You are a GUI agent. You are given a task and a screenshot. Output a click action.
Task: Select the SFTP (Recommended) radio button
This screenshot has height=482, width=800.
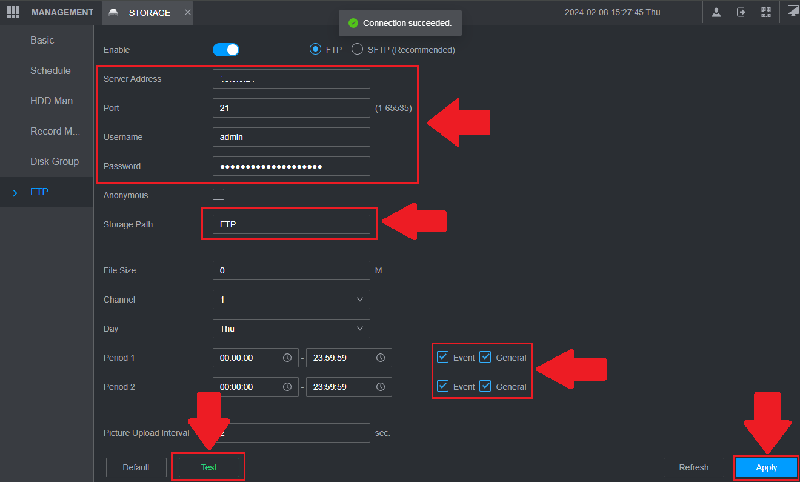[x=358, y=49]
